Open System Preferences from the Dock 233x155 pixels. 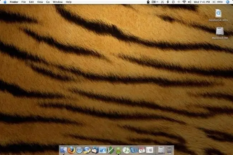tap(149, 150)
